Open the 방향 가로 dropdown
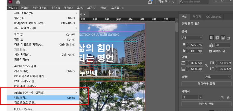233x111 pixels. (218, 77)
